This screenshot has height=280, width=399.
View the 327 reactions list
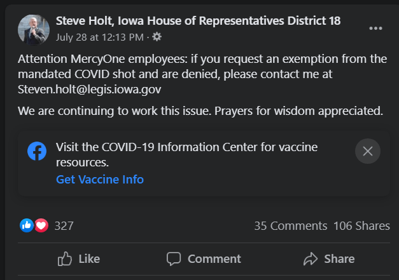coord(64,225)
